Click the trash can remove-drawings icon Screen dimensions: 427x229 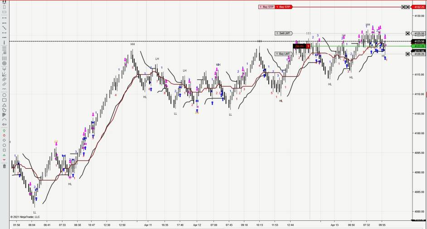coord(5,166)
